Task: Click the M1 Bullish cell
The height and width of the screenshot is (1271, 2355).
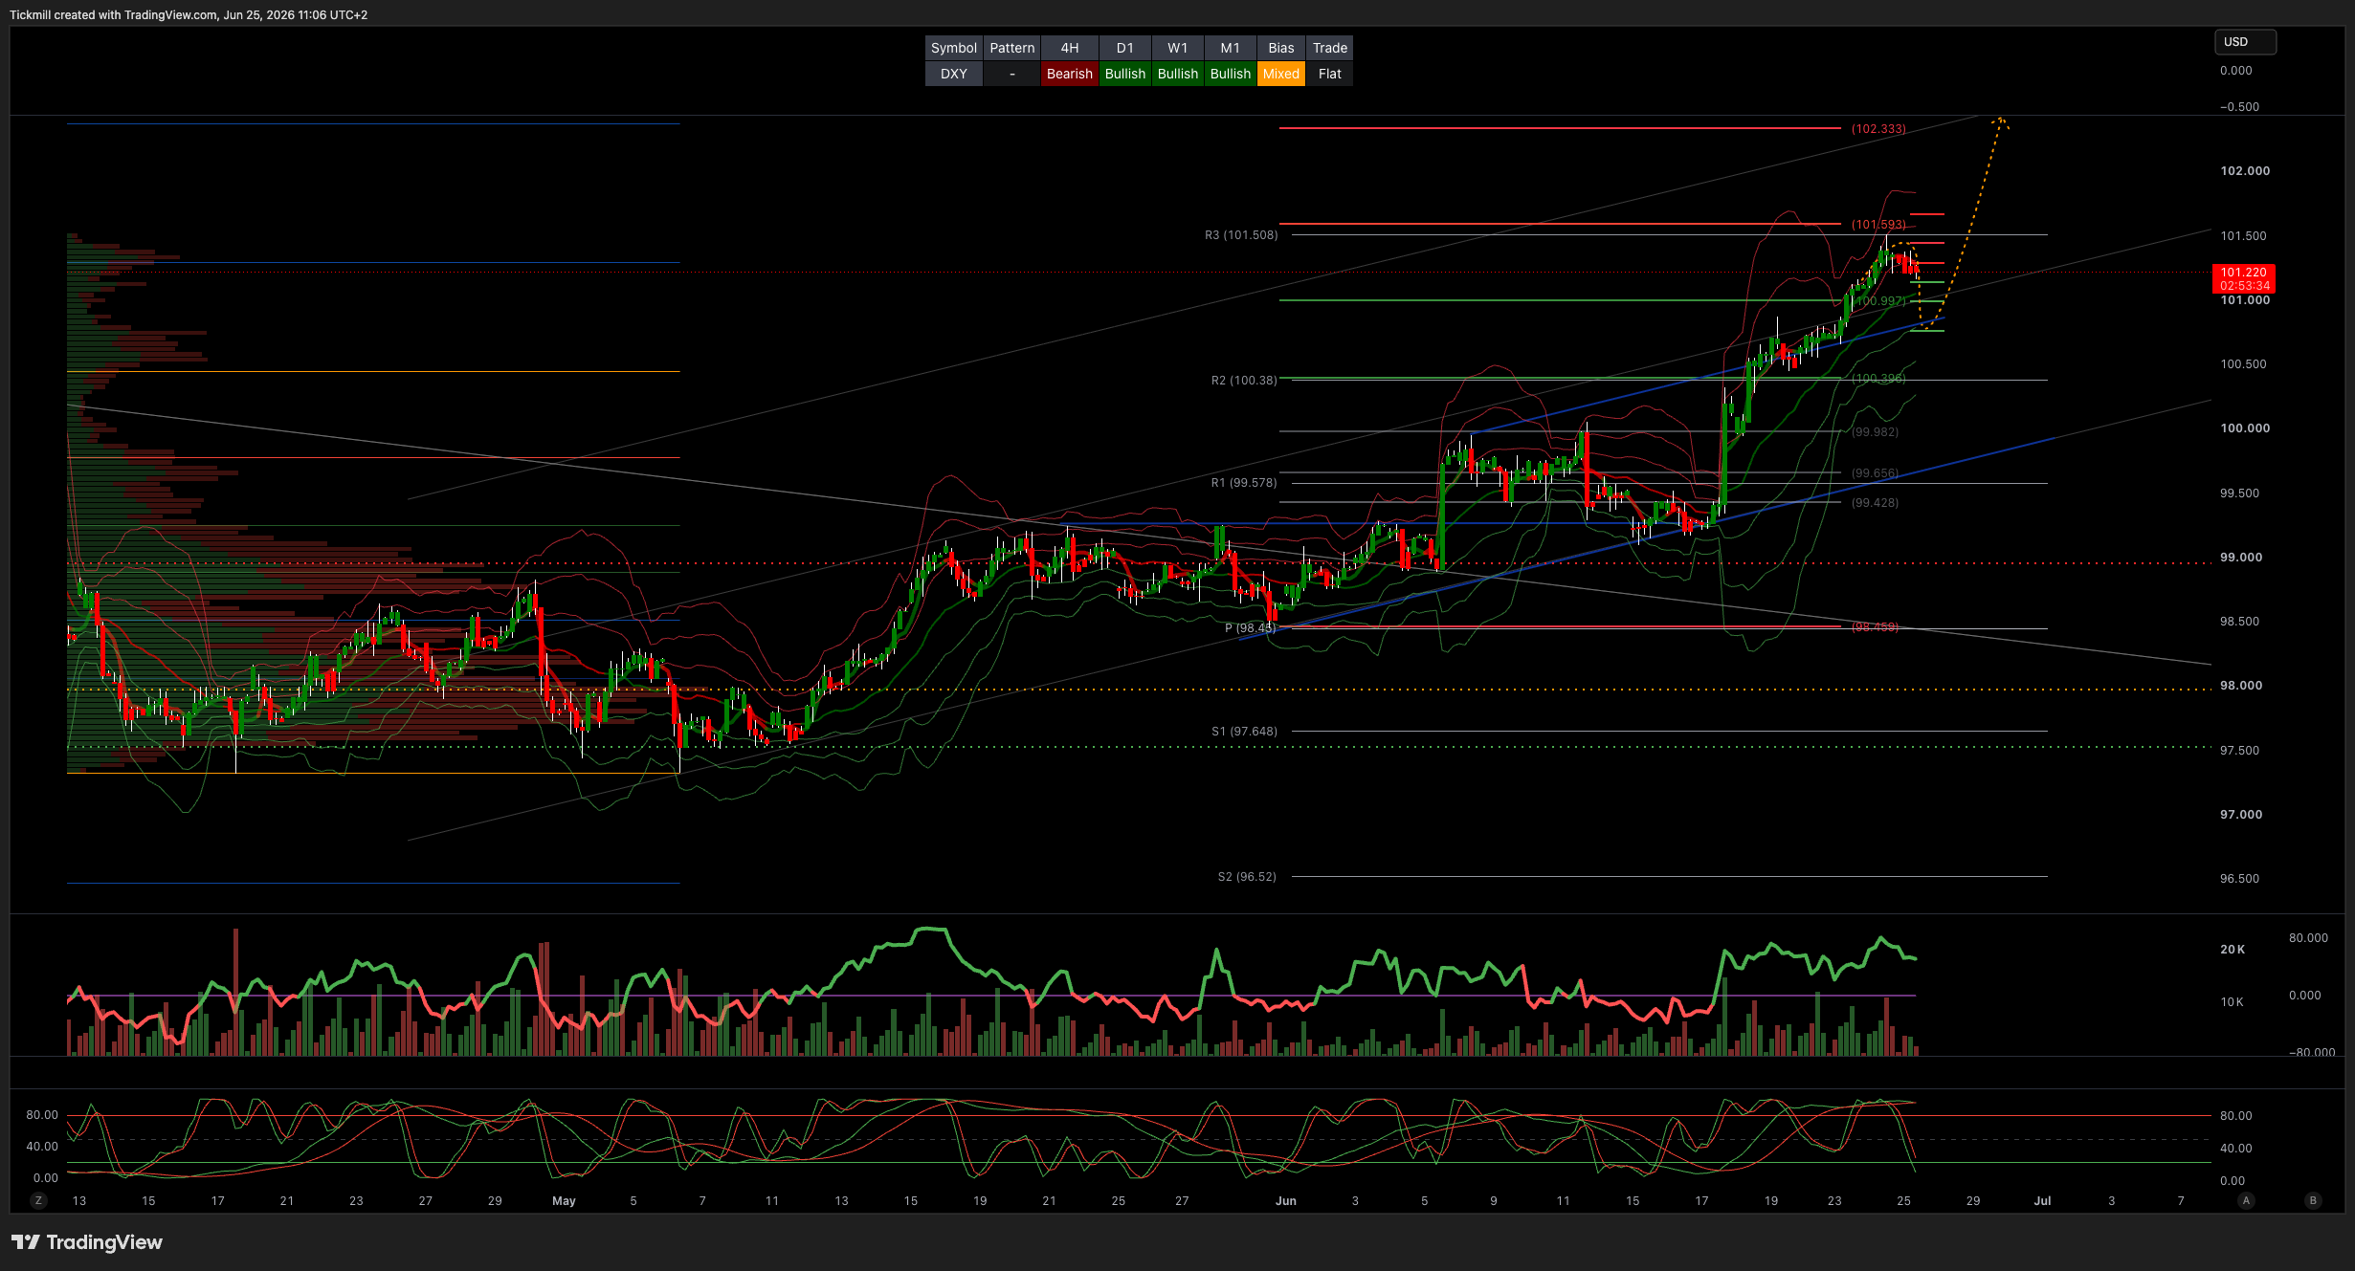Action: coord(1230,74)
